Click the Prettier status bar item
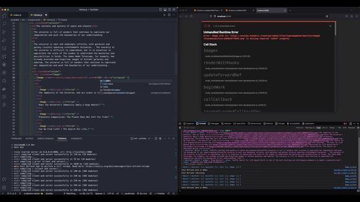The image size is (360, 202). (x=160, y=194)
